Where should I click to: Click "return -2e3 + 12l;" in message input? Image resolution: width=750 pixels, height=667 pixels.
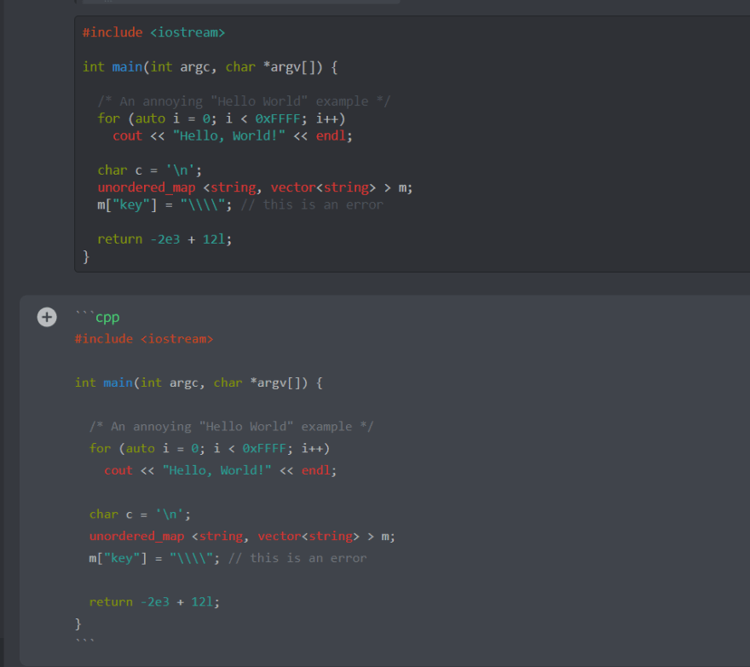click(154, 602)
